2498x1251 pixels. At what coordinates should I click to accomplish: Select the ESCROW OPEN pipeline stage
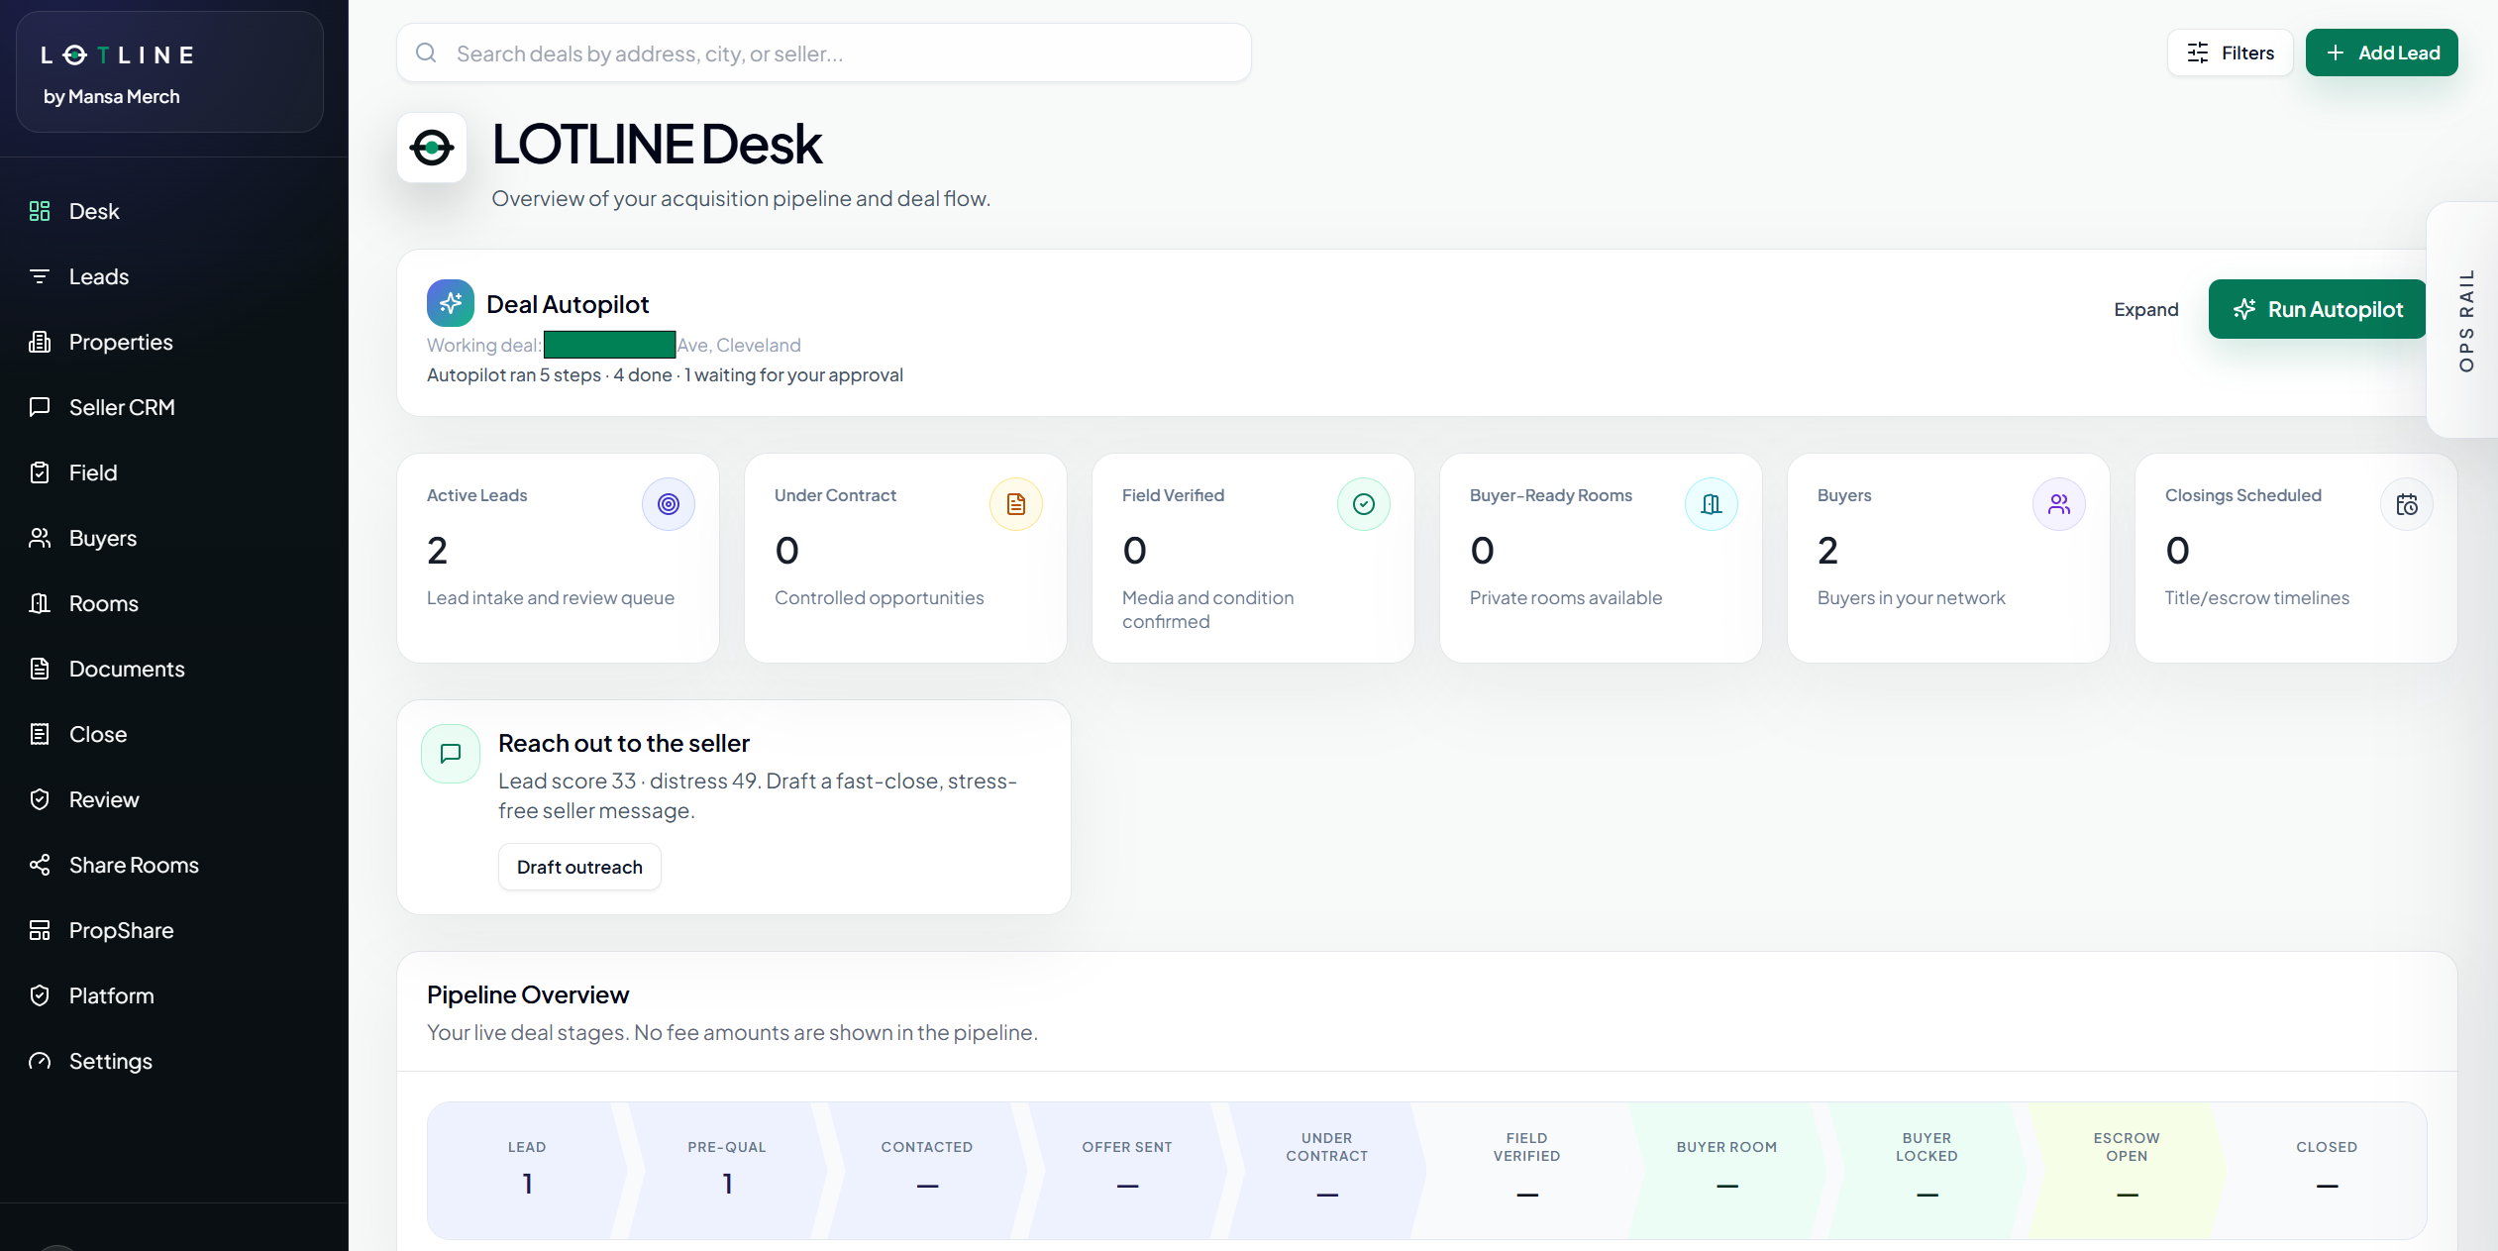click(2127, 1170)
